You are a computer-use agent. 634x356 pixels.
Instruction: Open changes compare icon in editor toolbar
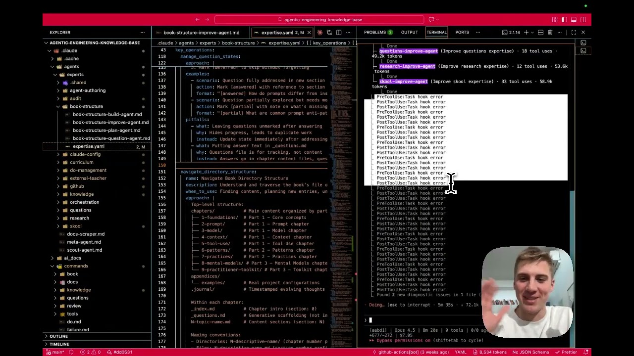[x=329, y=33]
